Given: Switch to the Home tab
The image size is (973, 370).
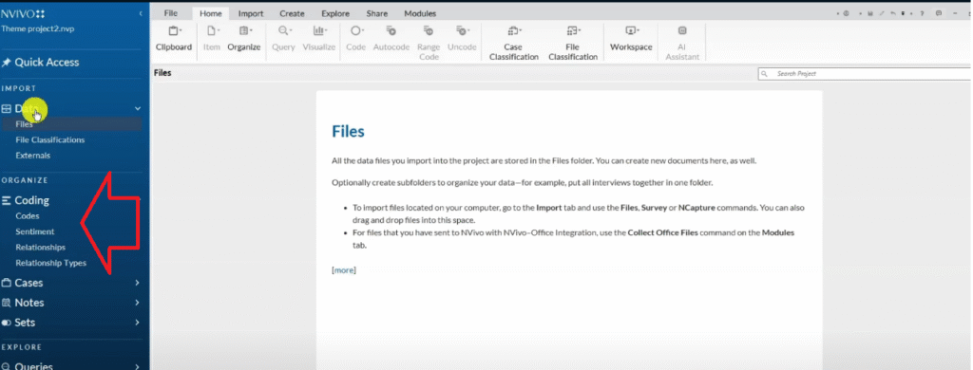Looking at the screenshot, I should coord(211,13).
